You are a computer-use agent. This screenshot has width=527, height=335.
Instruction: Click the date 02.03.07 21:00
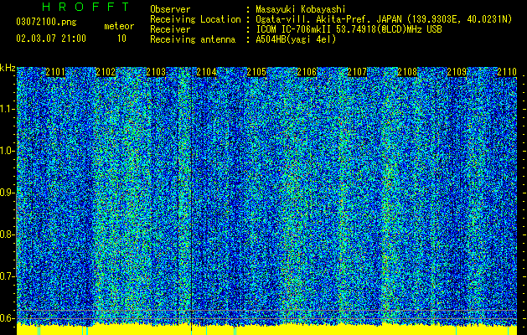[x=51, y=39]
